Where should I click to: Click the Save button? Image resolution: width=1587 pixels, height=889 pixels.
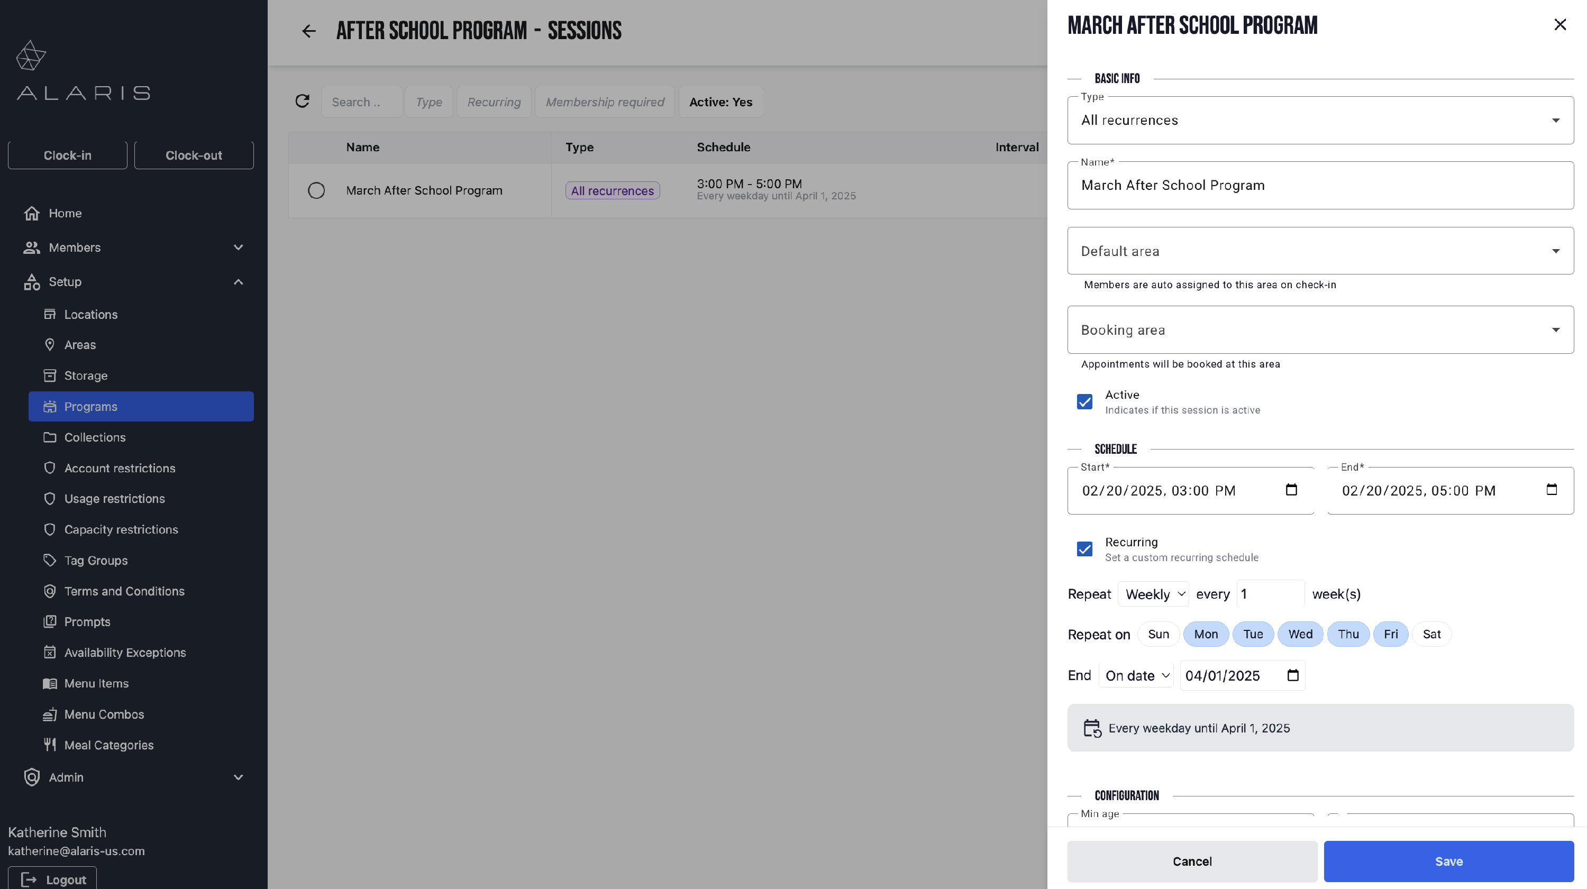[1448, 860]
